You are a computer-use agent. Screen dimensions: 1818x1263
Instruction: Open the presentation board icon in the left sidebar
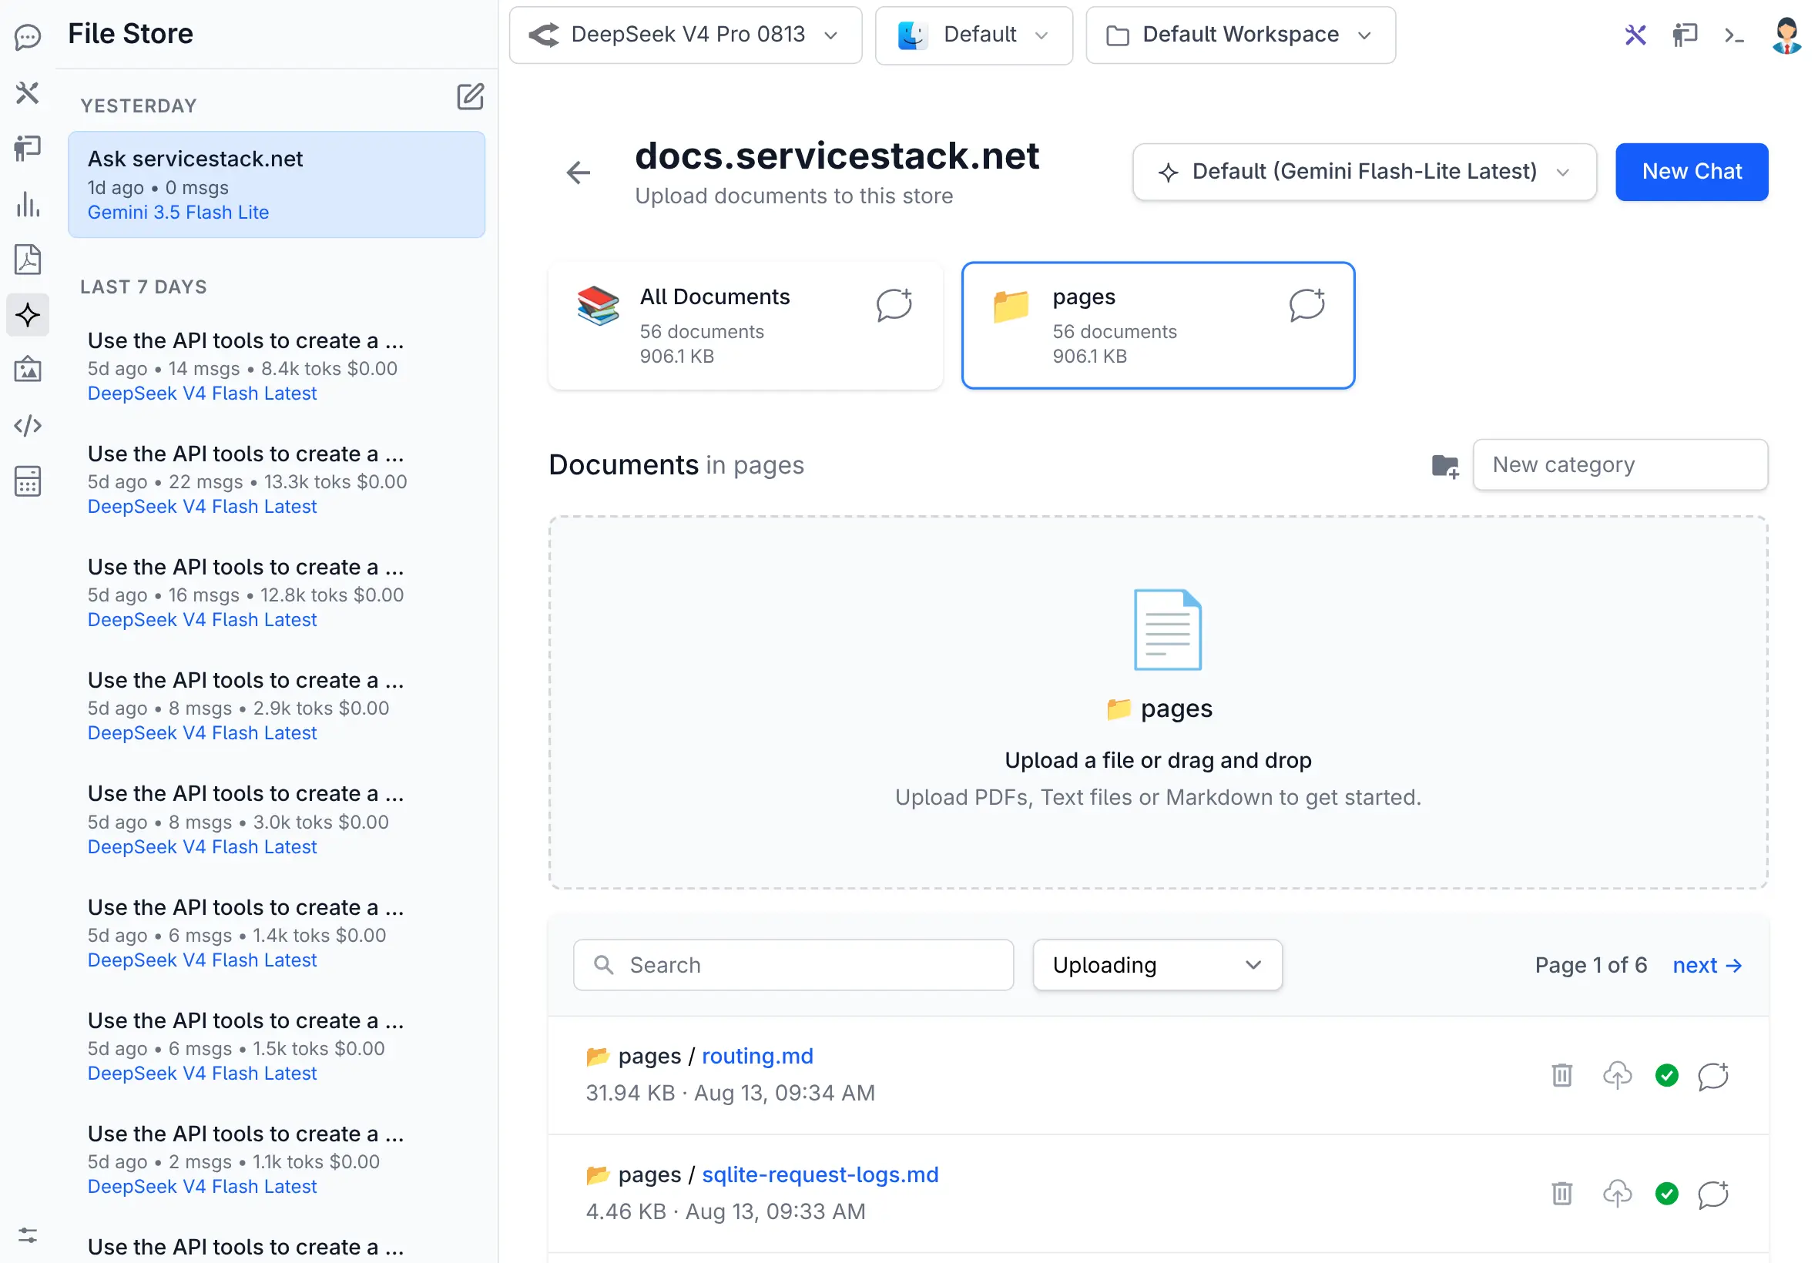point(28,148)
